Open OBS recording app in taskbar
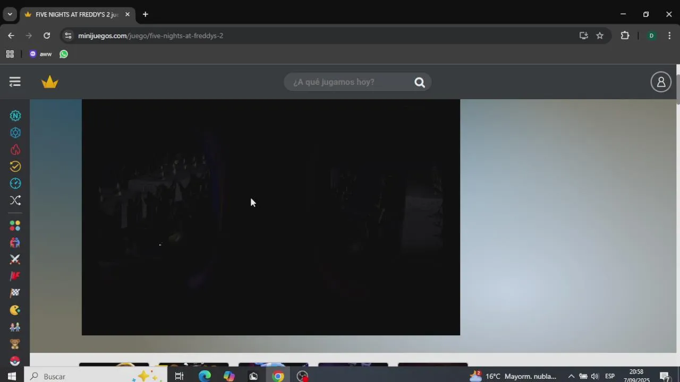680x382 pixels. (x=302, y=376)
